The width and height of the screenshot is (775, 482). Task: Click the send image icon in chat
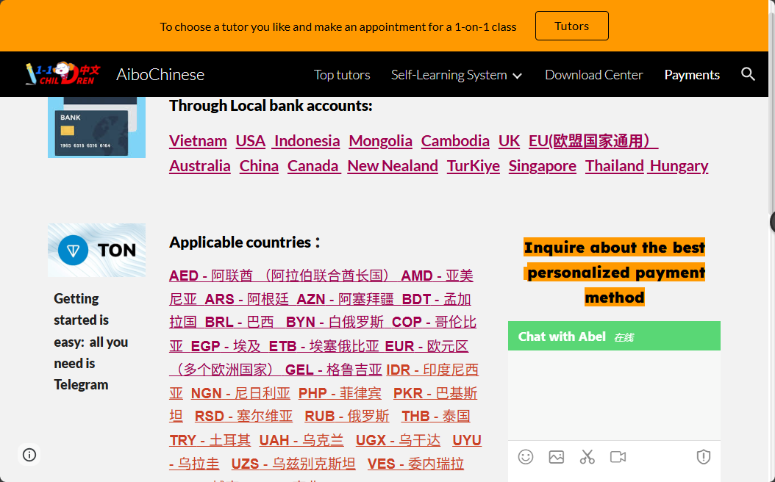pyautogui.click(x=556, y=457)
